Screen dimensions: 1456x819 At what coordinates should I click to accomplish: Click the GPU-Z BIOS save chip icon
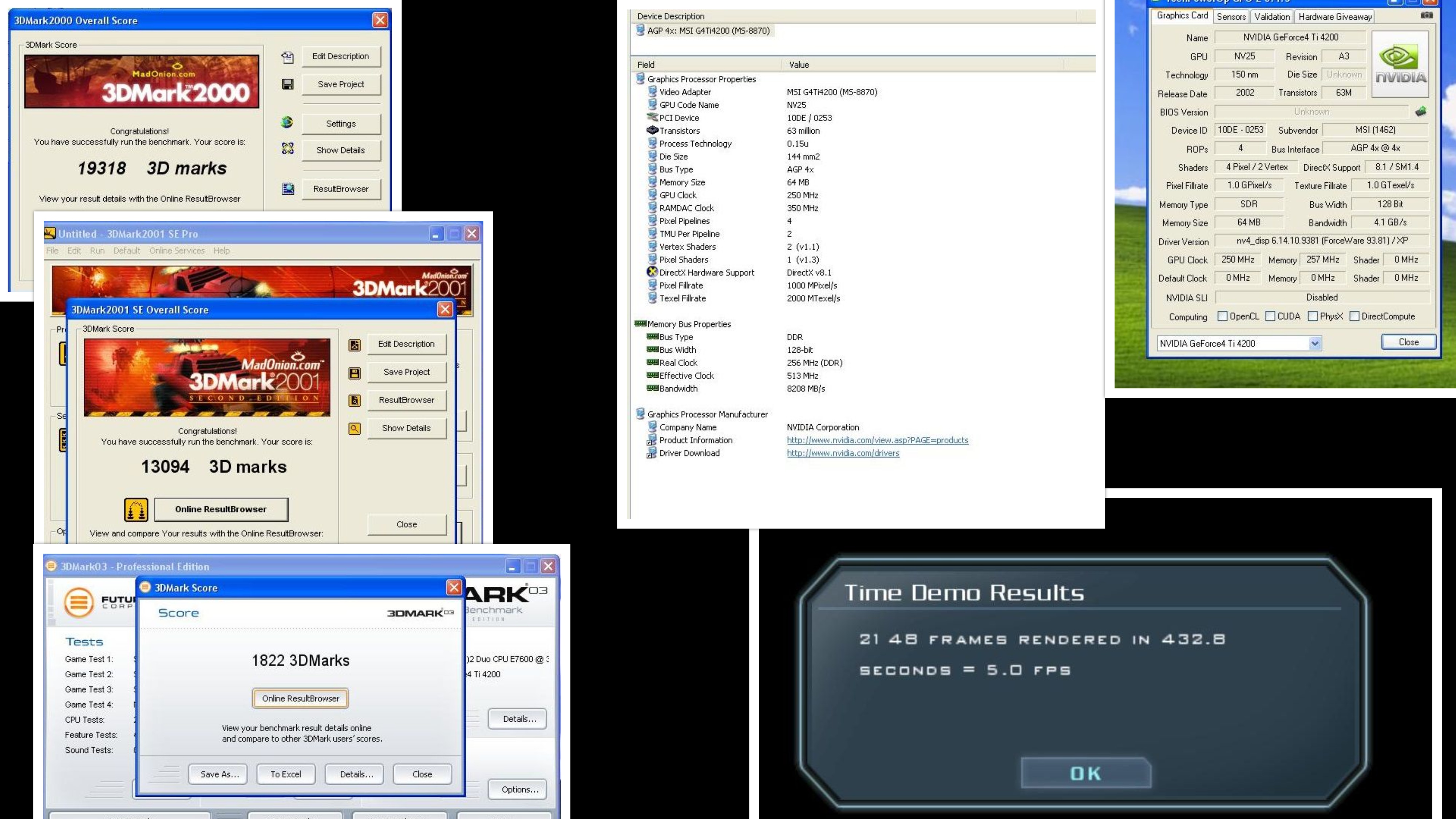pos(1420,111)
